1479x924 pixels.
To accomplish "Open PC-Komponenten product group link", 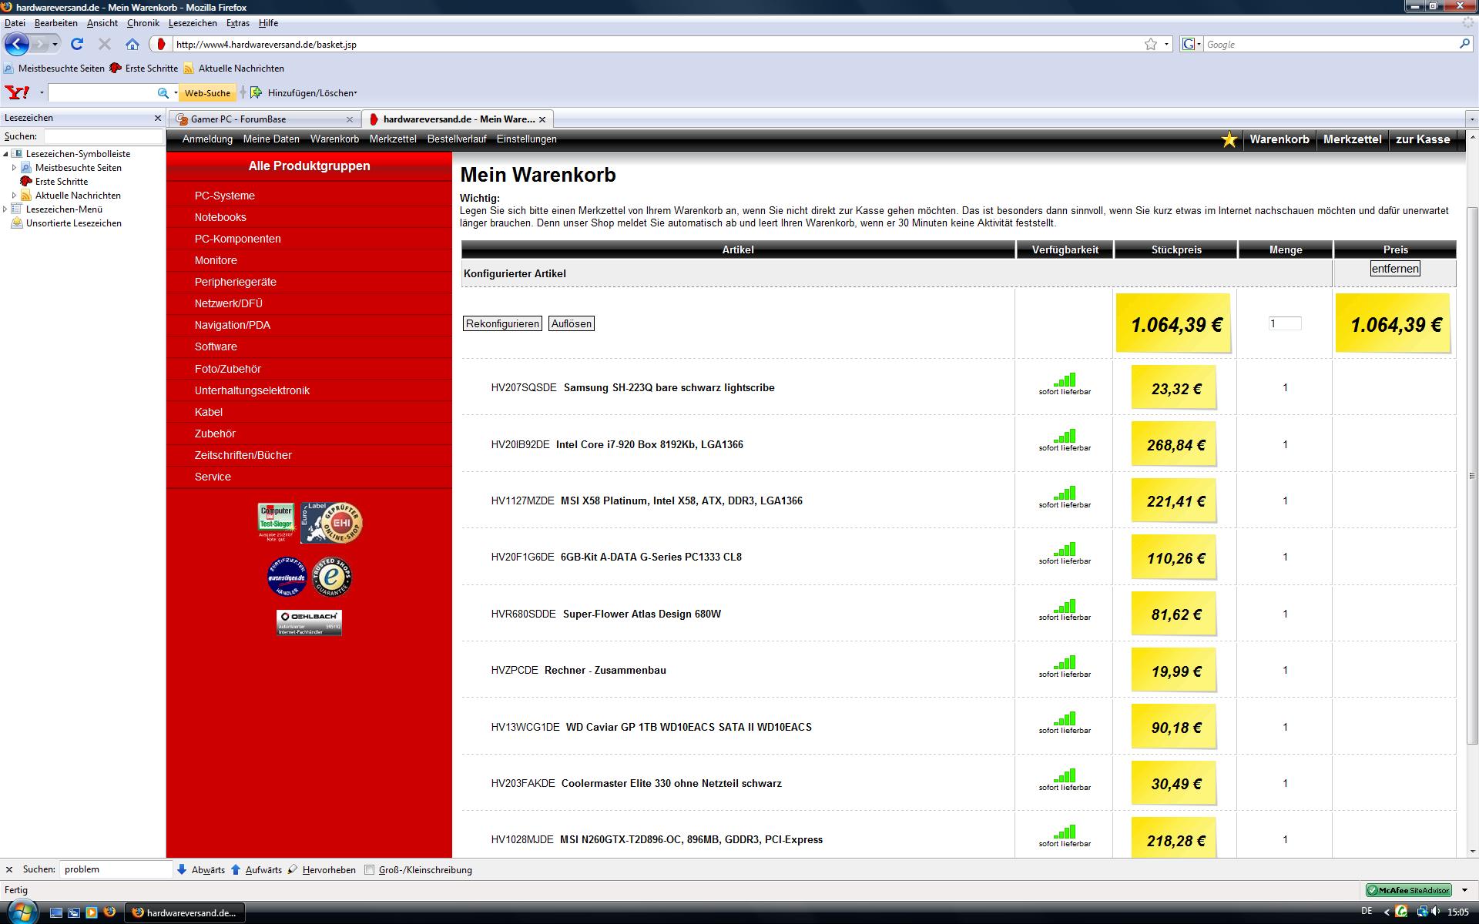I will click(x=237, y=239).
